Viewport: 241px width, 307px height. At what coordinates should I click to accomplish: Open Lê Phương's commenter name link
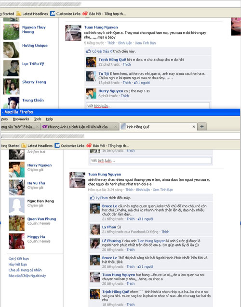[111, 241]
